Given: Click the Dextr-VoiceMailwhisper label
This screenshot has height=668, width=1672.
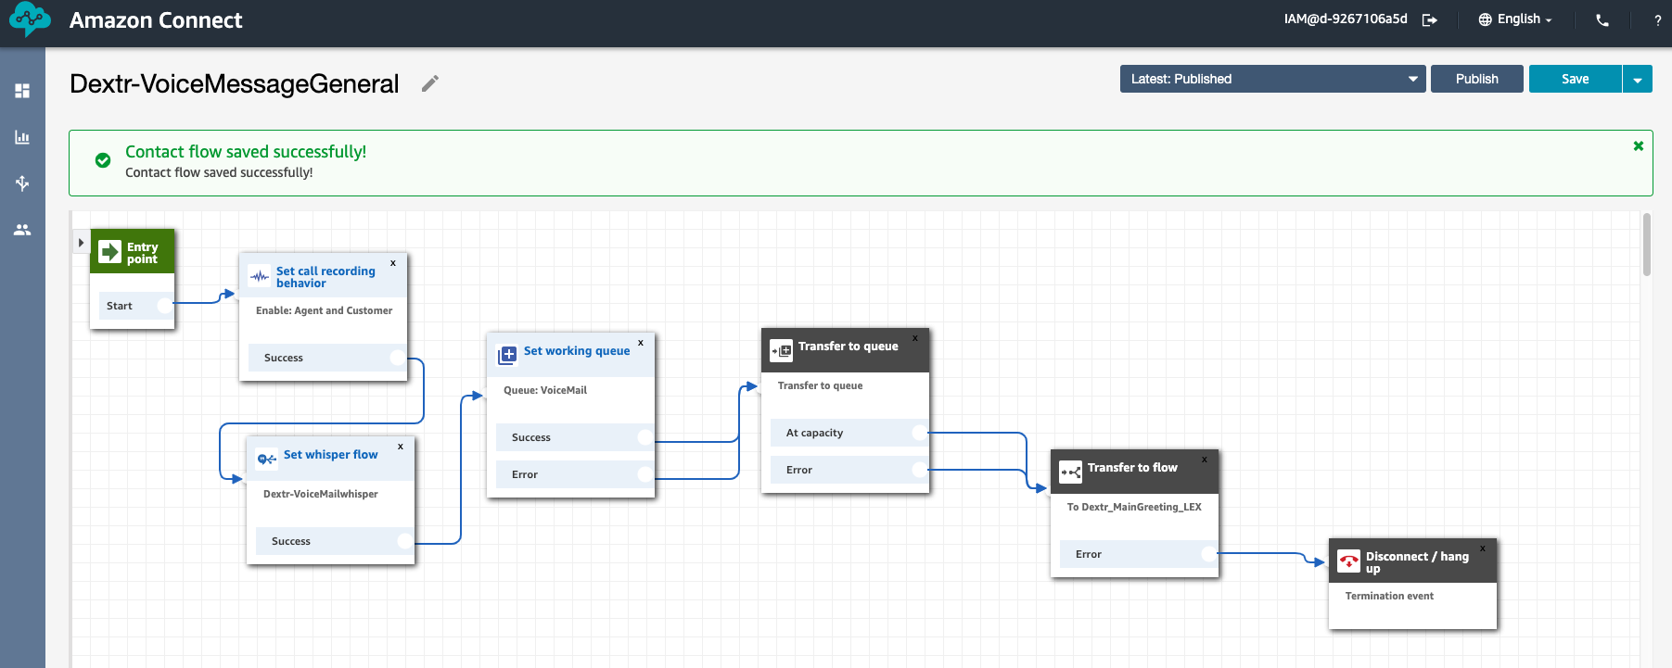Looking at the screenshot, I should coord(321,494).
